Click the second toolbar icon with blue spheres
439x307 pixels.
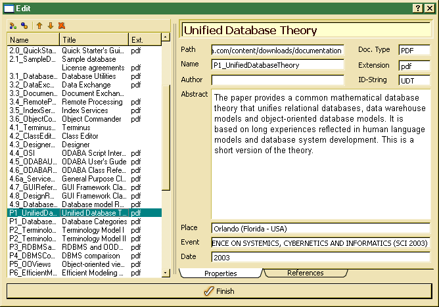tap(24, 26)
